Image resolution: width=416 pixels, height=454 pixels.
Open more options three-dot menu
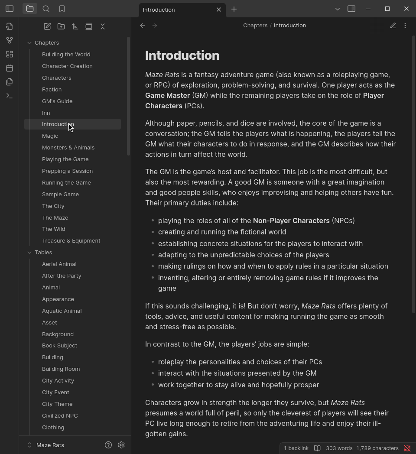(x=405, y=26)
